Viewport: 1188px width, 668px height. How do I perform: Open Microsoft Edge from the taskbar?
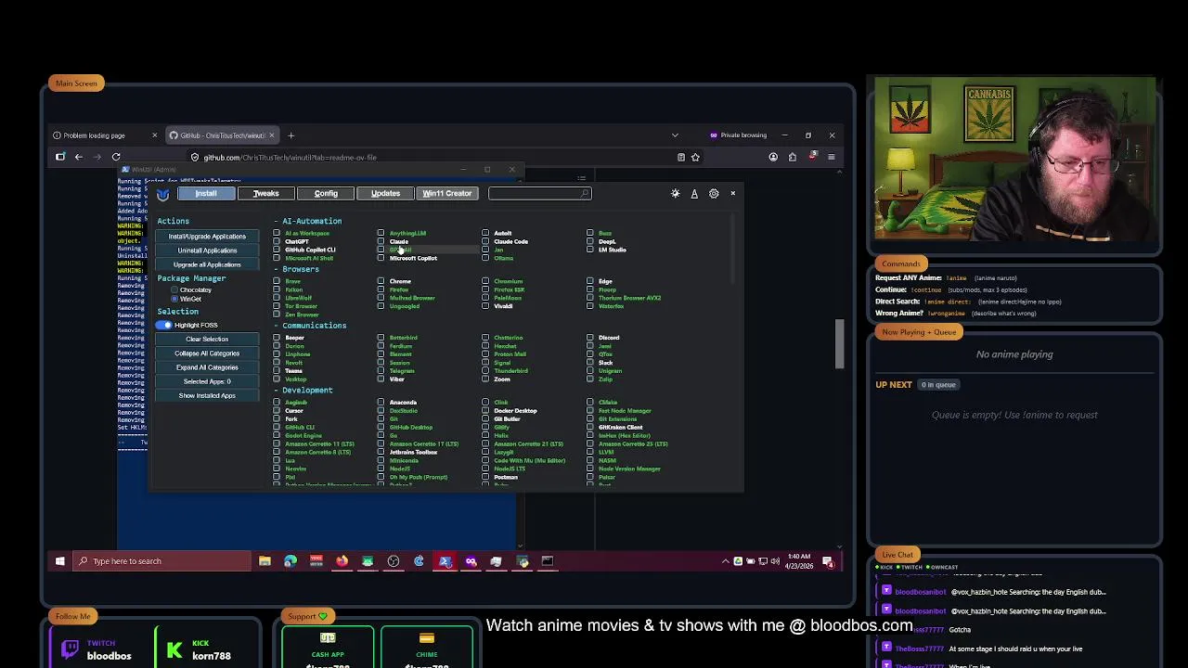(291, 560)
